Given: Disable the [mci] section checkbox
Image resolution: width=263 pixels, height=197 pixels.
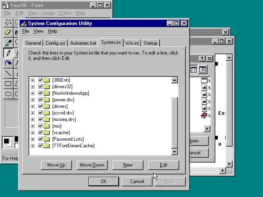Looking at the screenshot, I should click(x=40, y=126).
